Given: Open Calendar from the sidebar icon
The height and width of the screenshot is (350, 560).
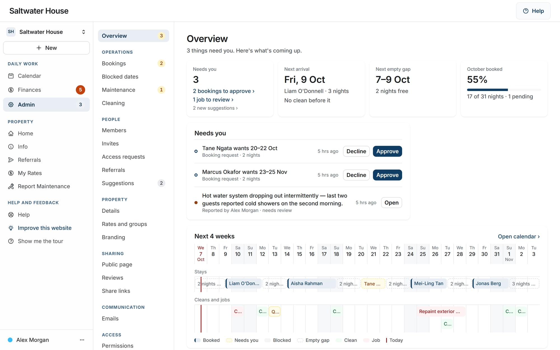Looking at the screenshot, I should [11, 76].
